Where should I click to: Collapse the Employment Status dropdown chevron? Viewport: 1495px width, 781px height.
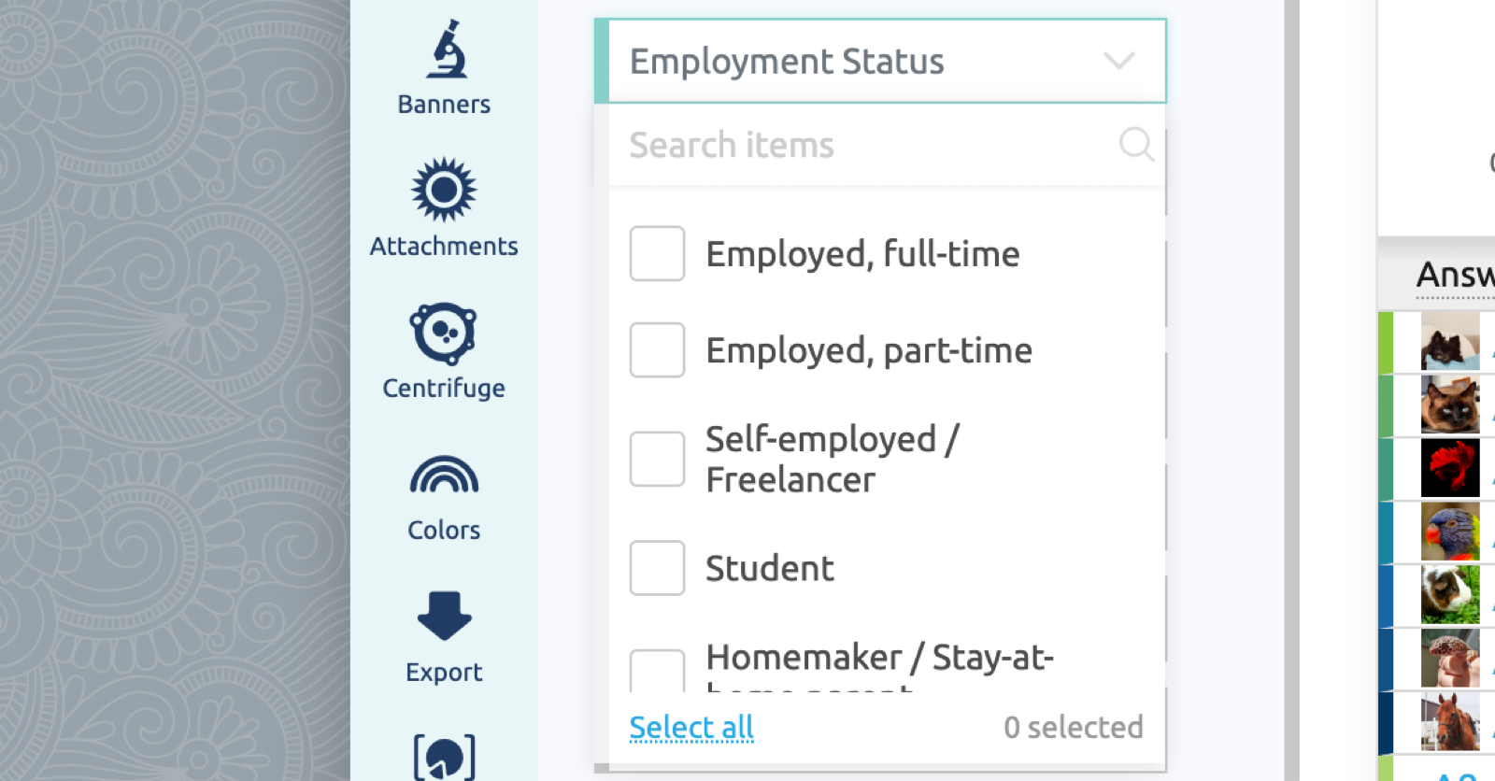1118,62
